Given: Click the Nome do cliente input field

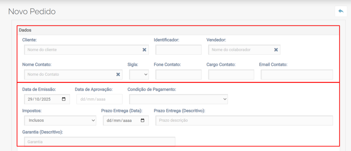Looking at the screenshot, I should [x=82, y=50].
